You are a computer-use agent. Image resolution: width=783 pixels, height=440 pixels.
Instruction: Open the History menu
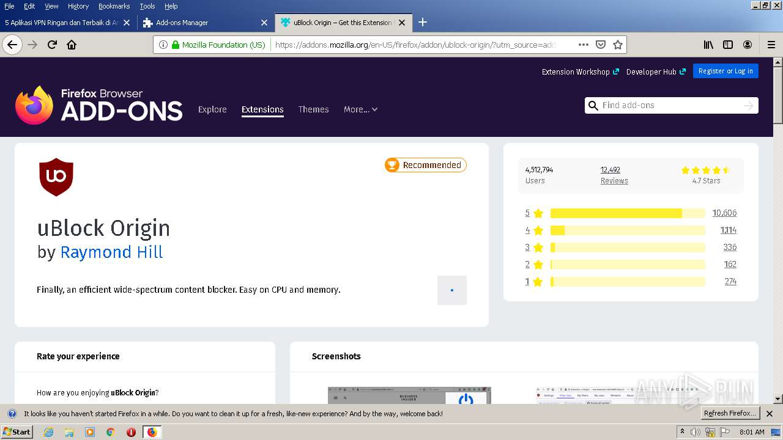point(78,6)
